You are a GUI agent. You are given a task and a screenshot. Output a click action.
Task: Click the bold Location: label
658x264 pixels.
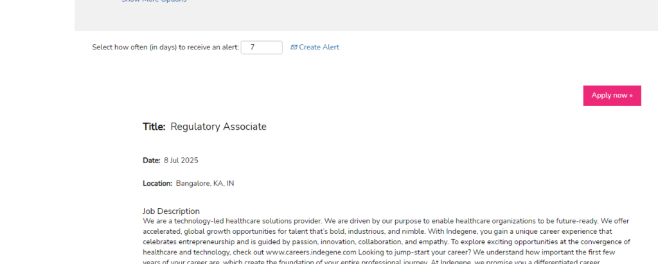click(x=157, y=184)
